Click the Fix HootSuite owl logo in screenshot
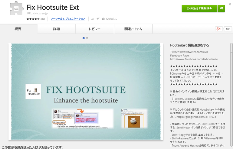This screenshot has width=233, height=149. [33, 92]
